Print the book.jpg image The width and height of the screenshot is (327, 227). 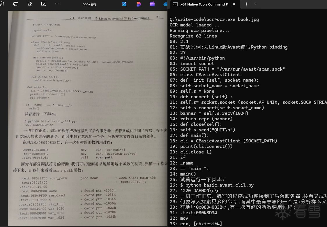coord(16,4)
